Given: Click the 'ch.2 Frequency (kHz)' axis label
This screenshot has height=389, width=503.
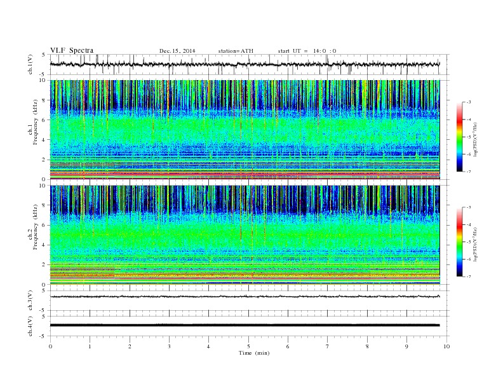Looking at the screenshot, I should click(33, 226).
